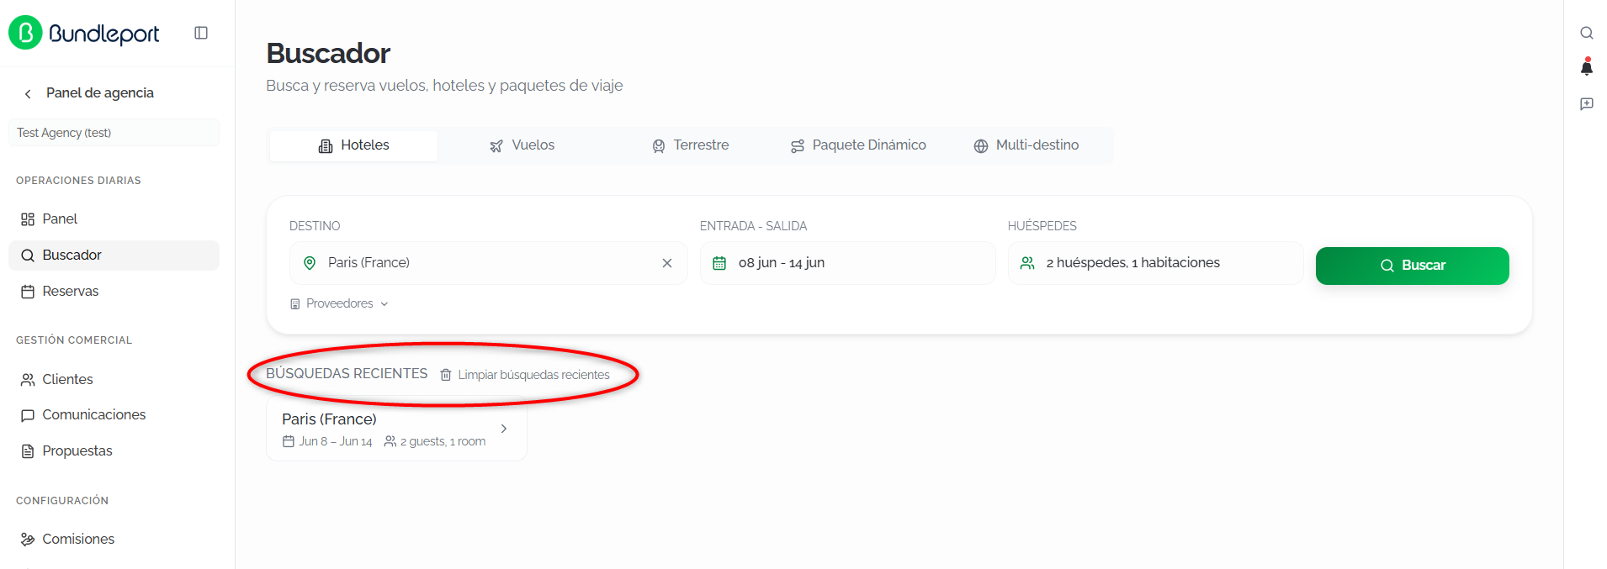Viewport: 1607px width, 569px height.
Task: Select the Test Agency (test) field
Action: coord(114,133)
